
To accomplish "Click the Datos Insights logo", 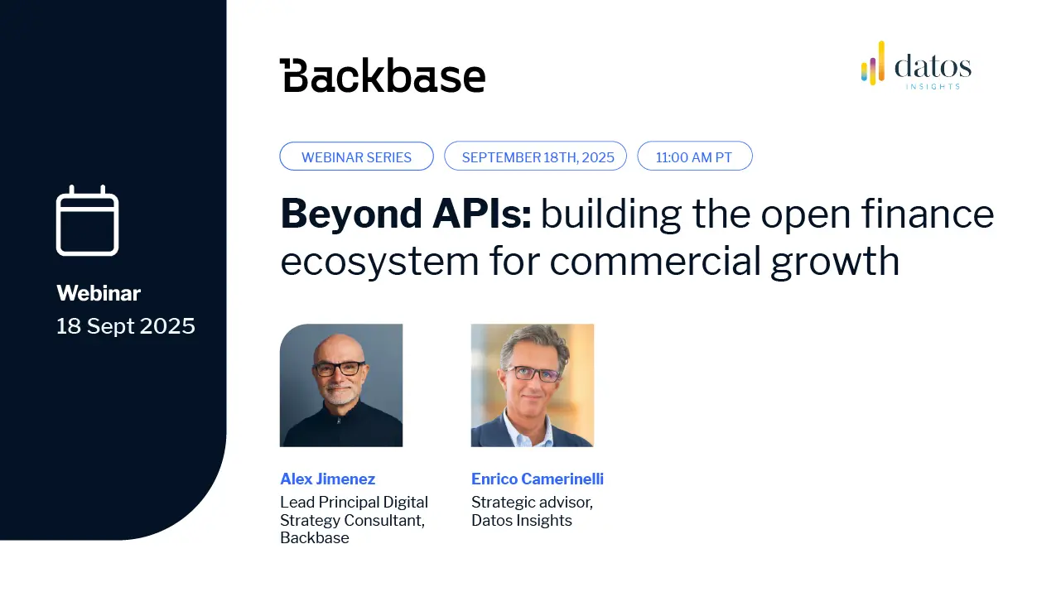I will (x=916, y=64).
